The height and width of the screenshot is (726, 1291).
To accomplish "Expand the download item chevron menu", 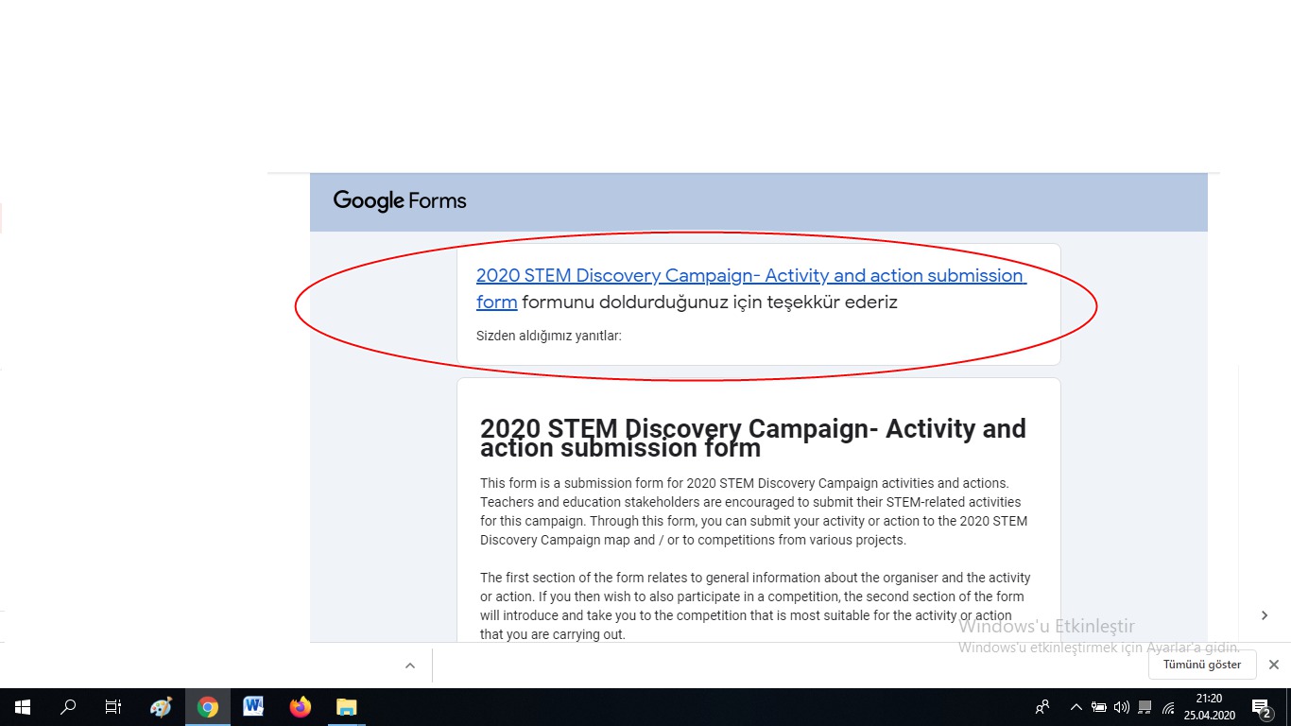I will (x=410, y=665).
